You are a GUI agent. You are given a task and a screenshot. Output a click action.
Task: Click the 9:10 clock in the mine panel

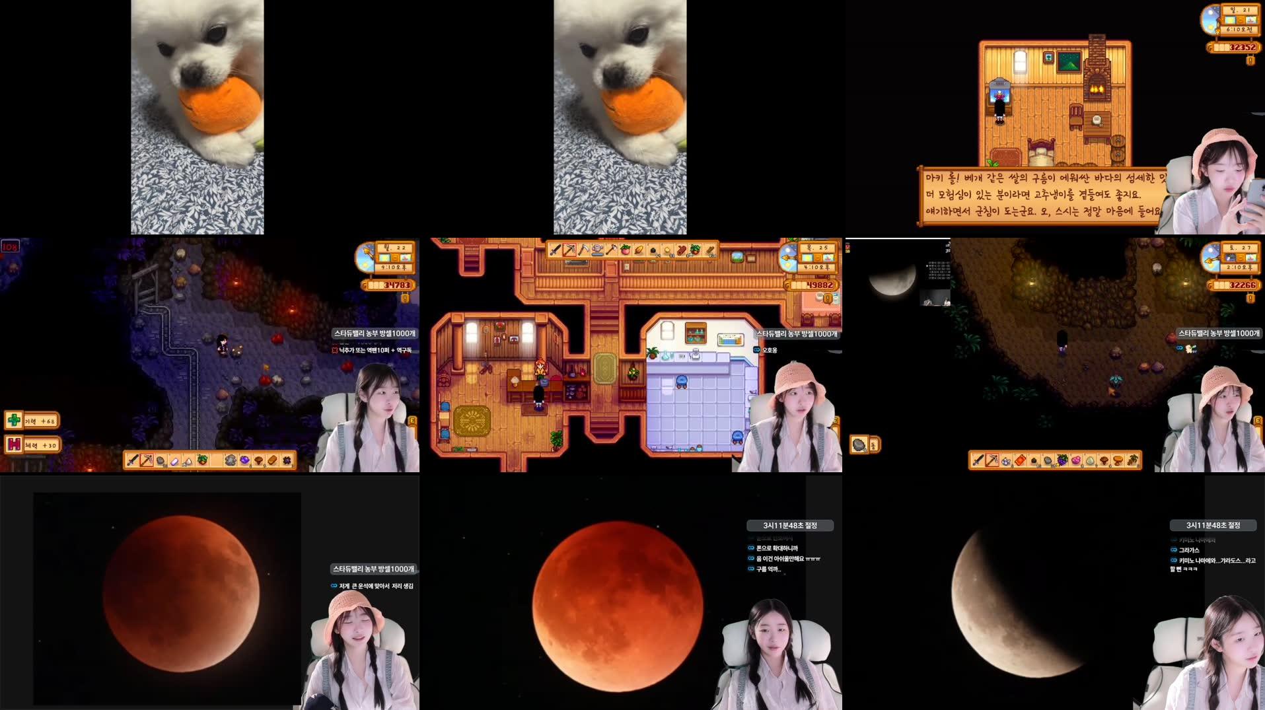point(395,267)
